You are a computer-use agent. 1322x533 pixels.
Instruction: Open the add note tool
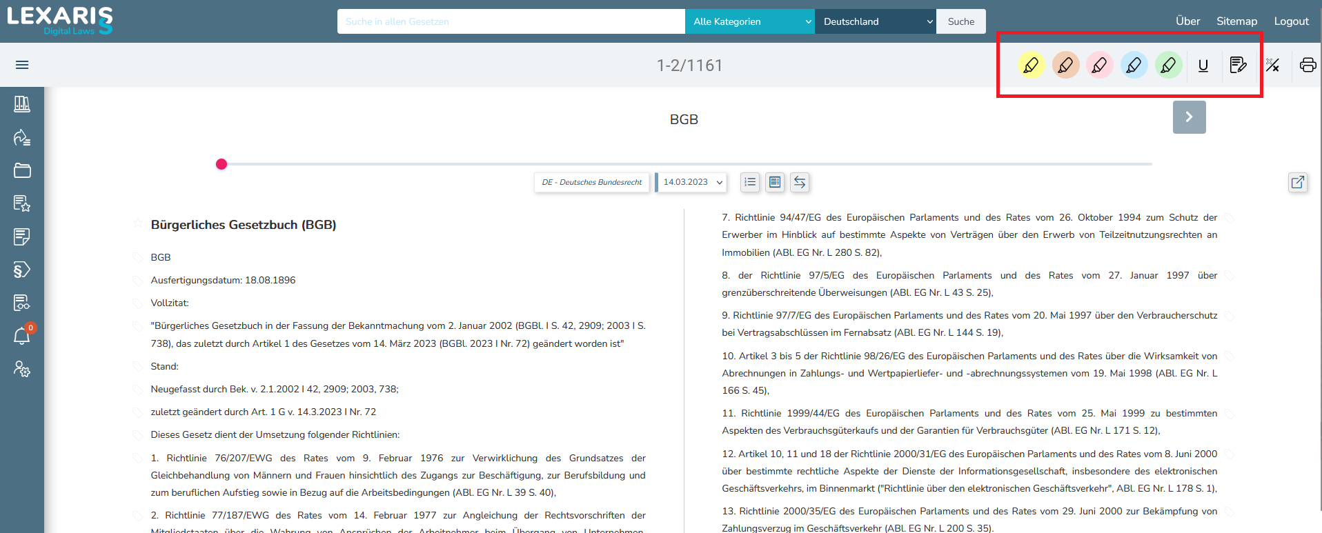pyautogui.click(x=1239, y=65)
